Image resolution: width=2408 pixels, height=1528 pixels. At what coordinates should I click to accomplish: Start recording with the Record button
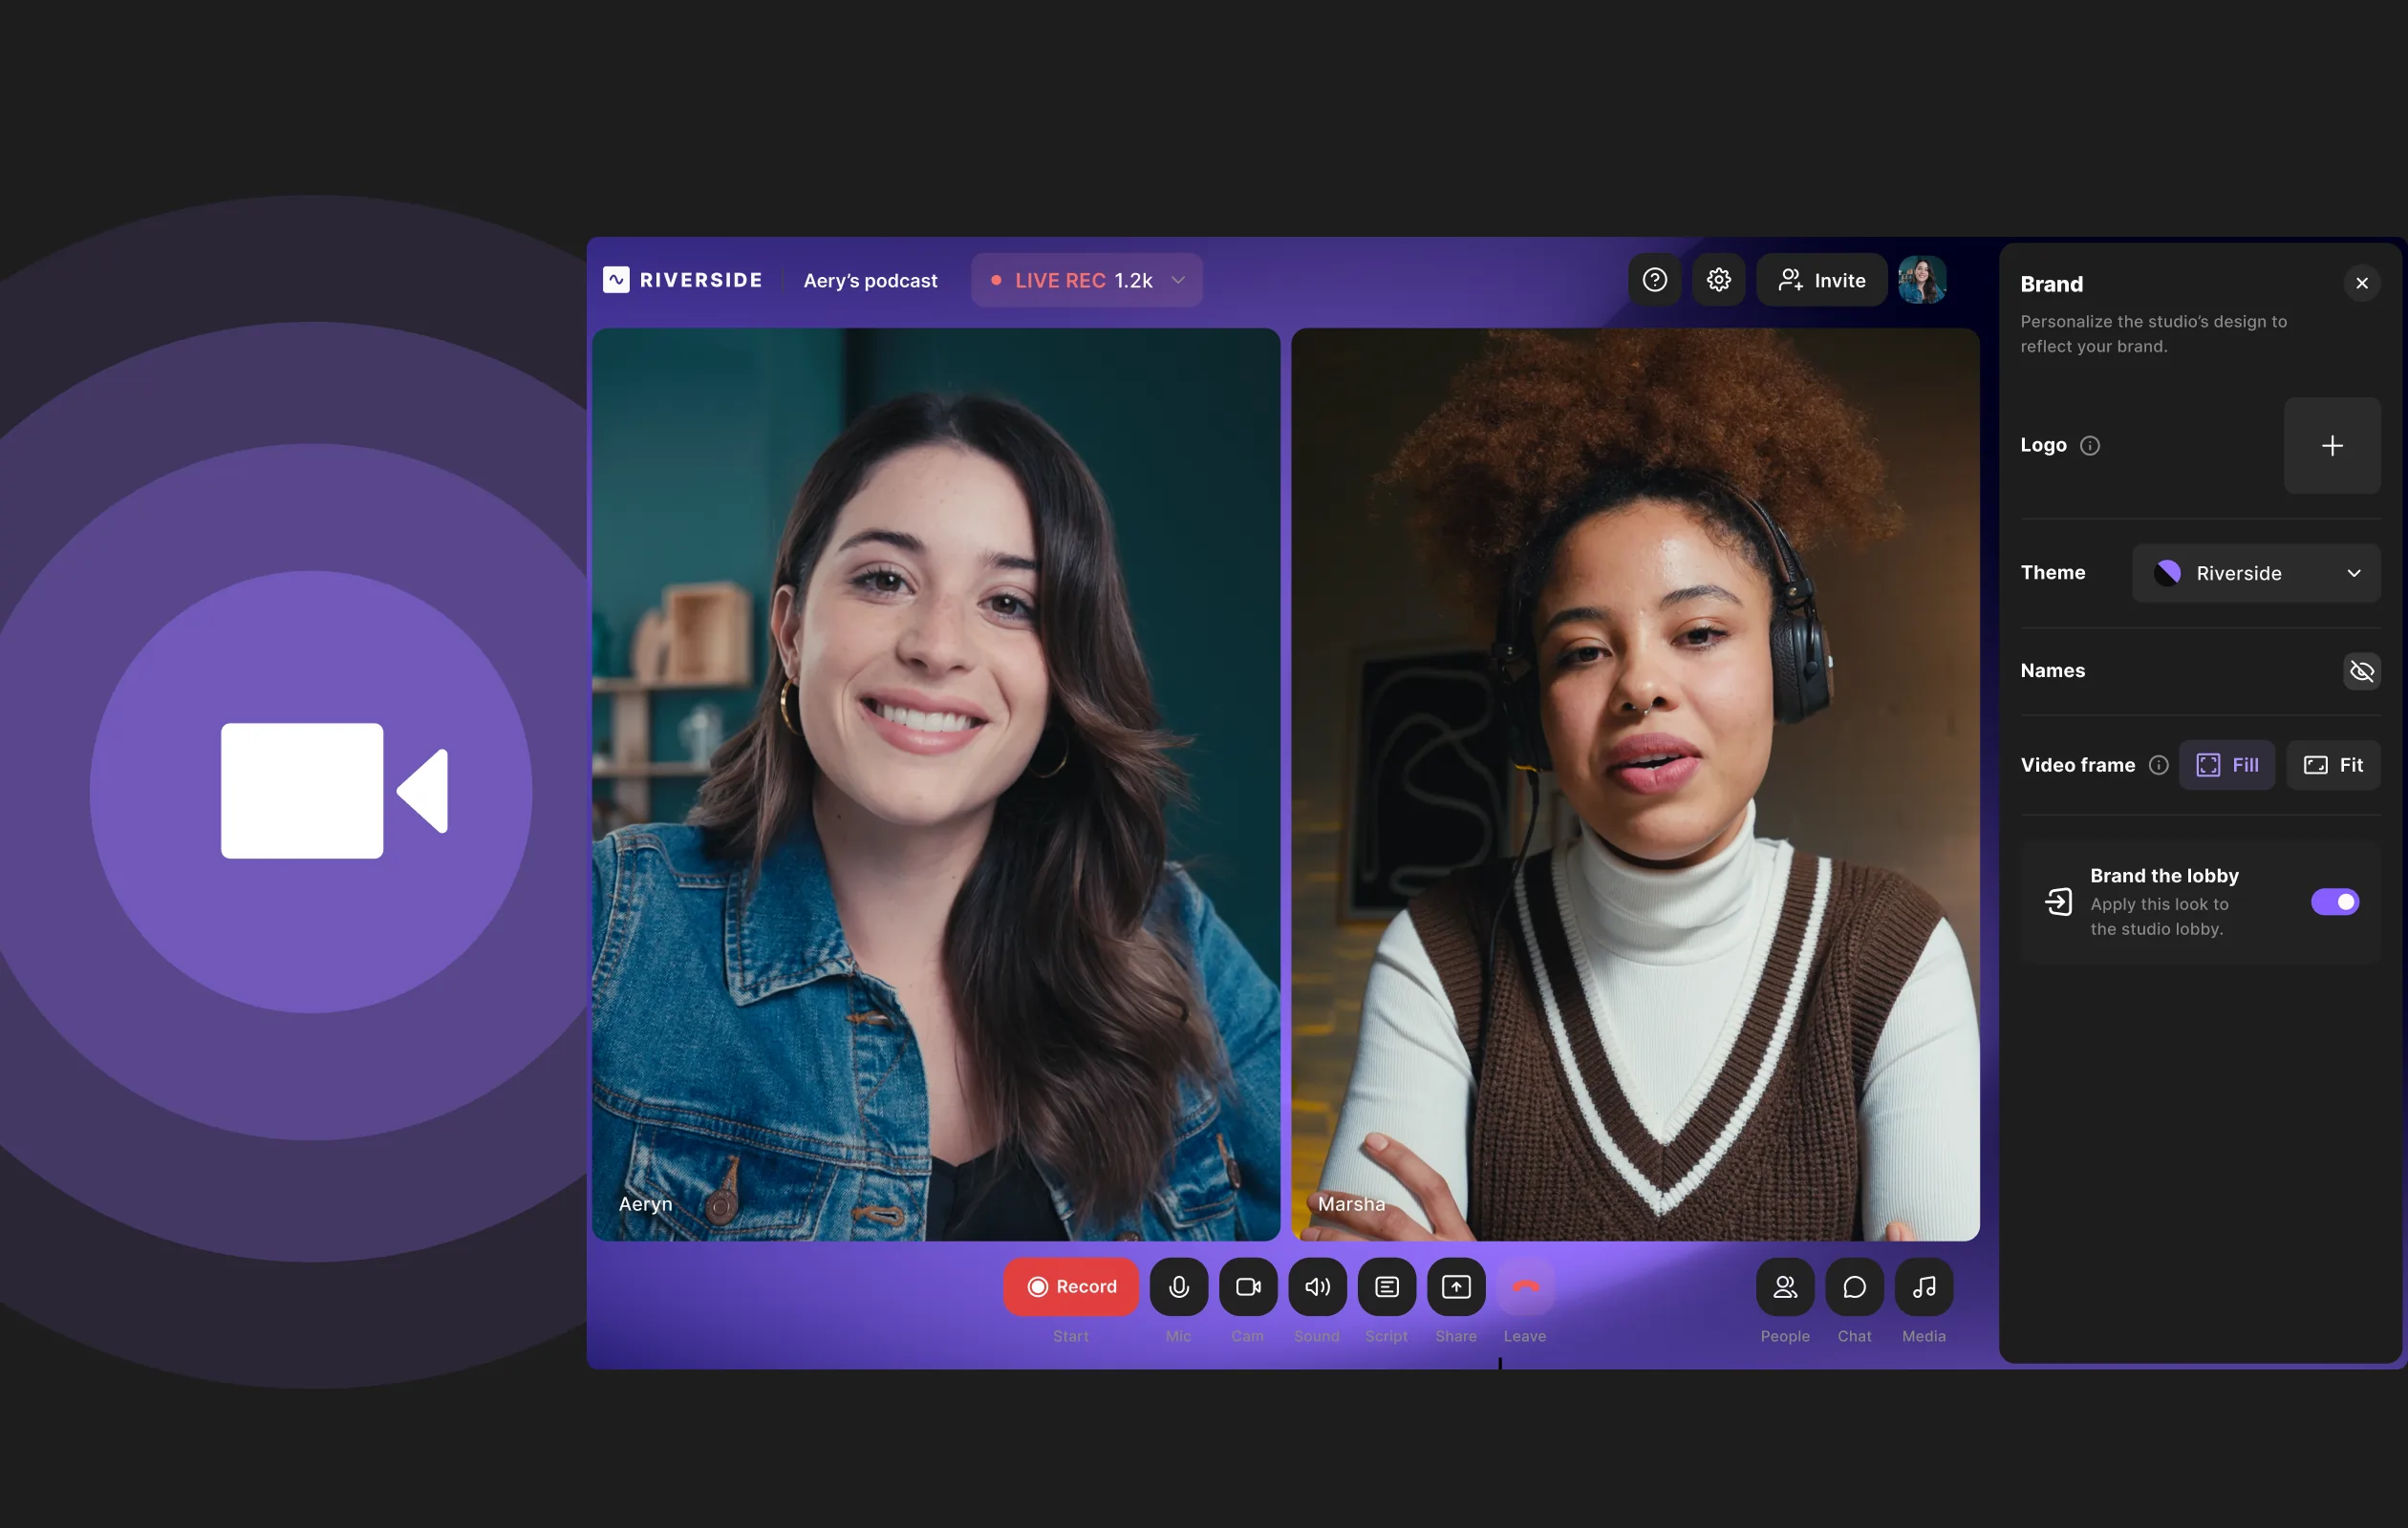(x=1071, y=1287)
